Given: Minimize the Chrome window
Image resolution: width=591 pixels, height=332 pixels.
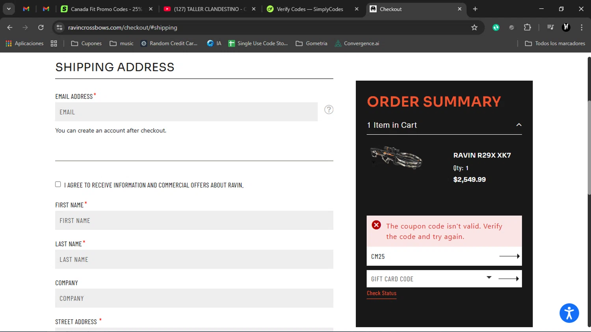Looking at the screenshot, I should pyautogui.click(x=541, y=9).
